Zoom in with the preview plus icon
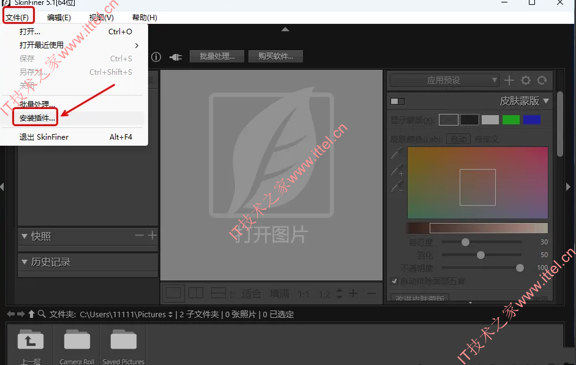Screen dimensions: 576x365 [353, 293]
